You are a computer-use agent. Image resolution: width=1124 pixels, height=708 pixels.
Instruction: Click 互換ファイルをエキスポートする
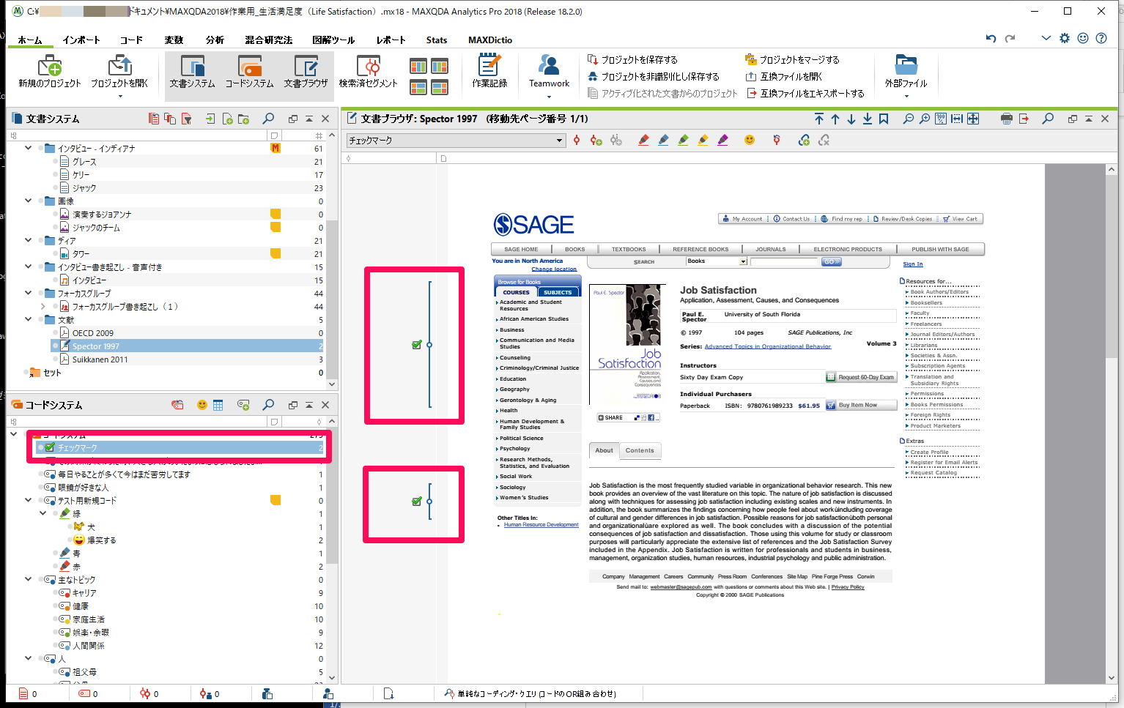pos(811,93)
